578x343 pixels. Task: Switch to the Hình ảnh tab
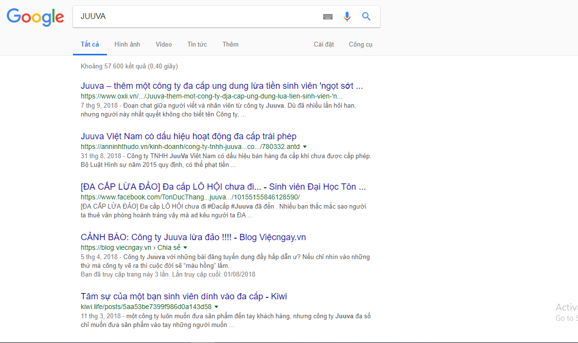coord(127,45)
